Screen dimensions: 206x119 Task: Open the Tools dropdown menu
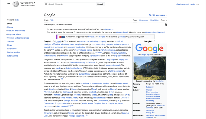coord(164,20)
